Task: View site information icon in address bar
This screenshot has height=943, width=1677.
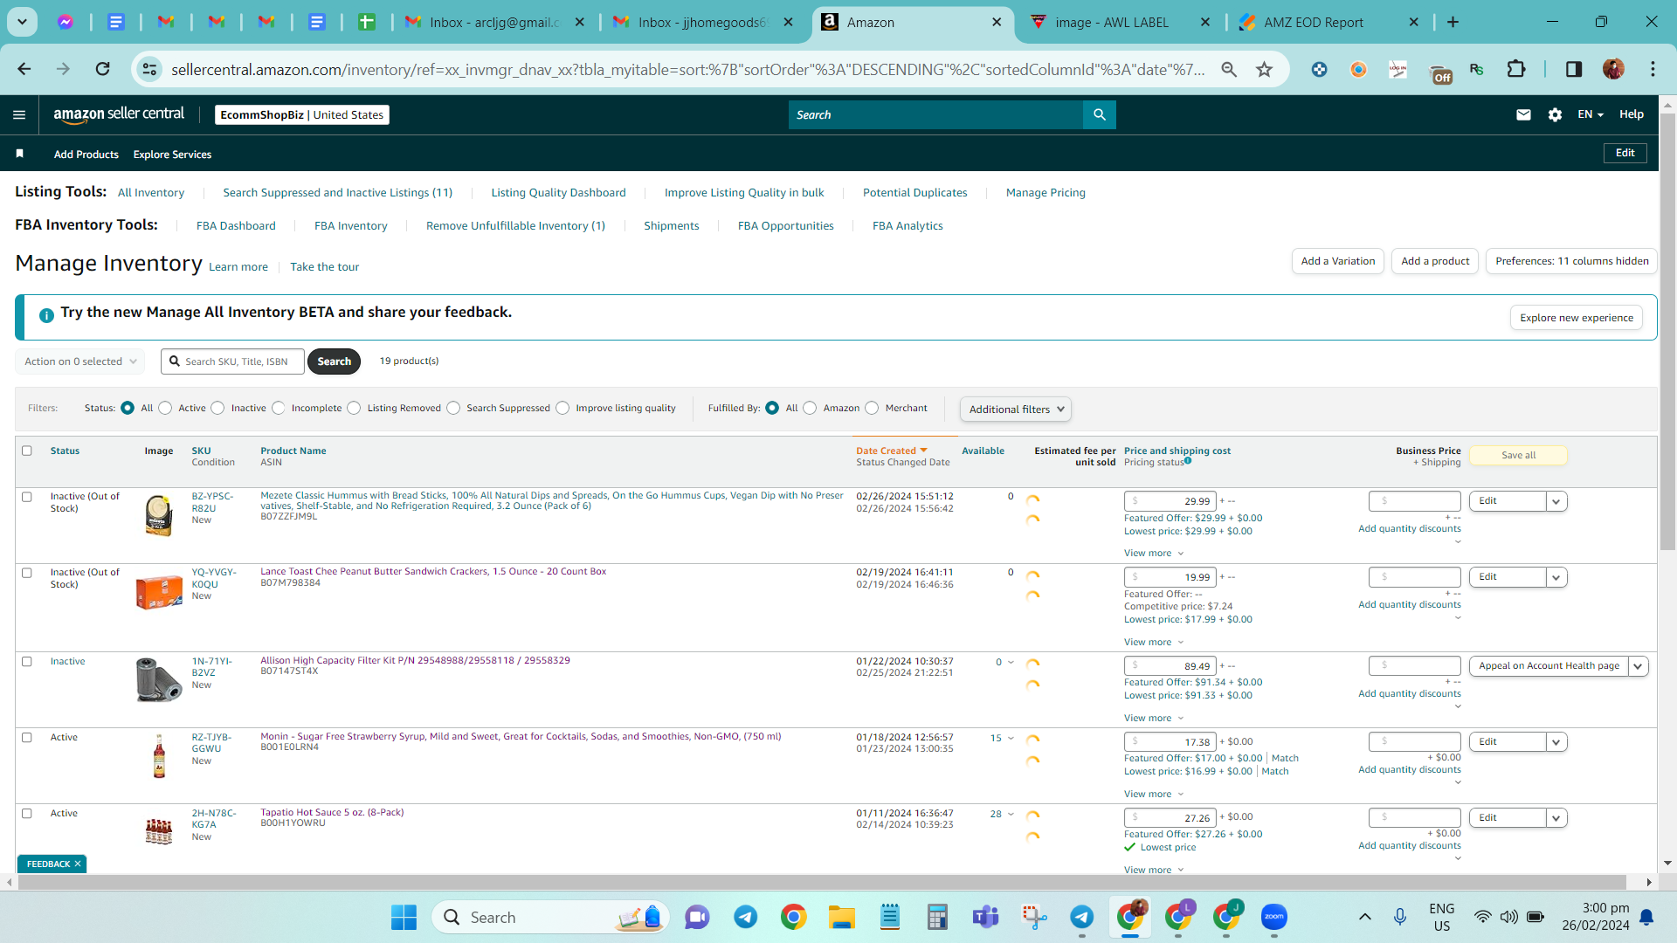Action: point(150,69)
